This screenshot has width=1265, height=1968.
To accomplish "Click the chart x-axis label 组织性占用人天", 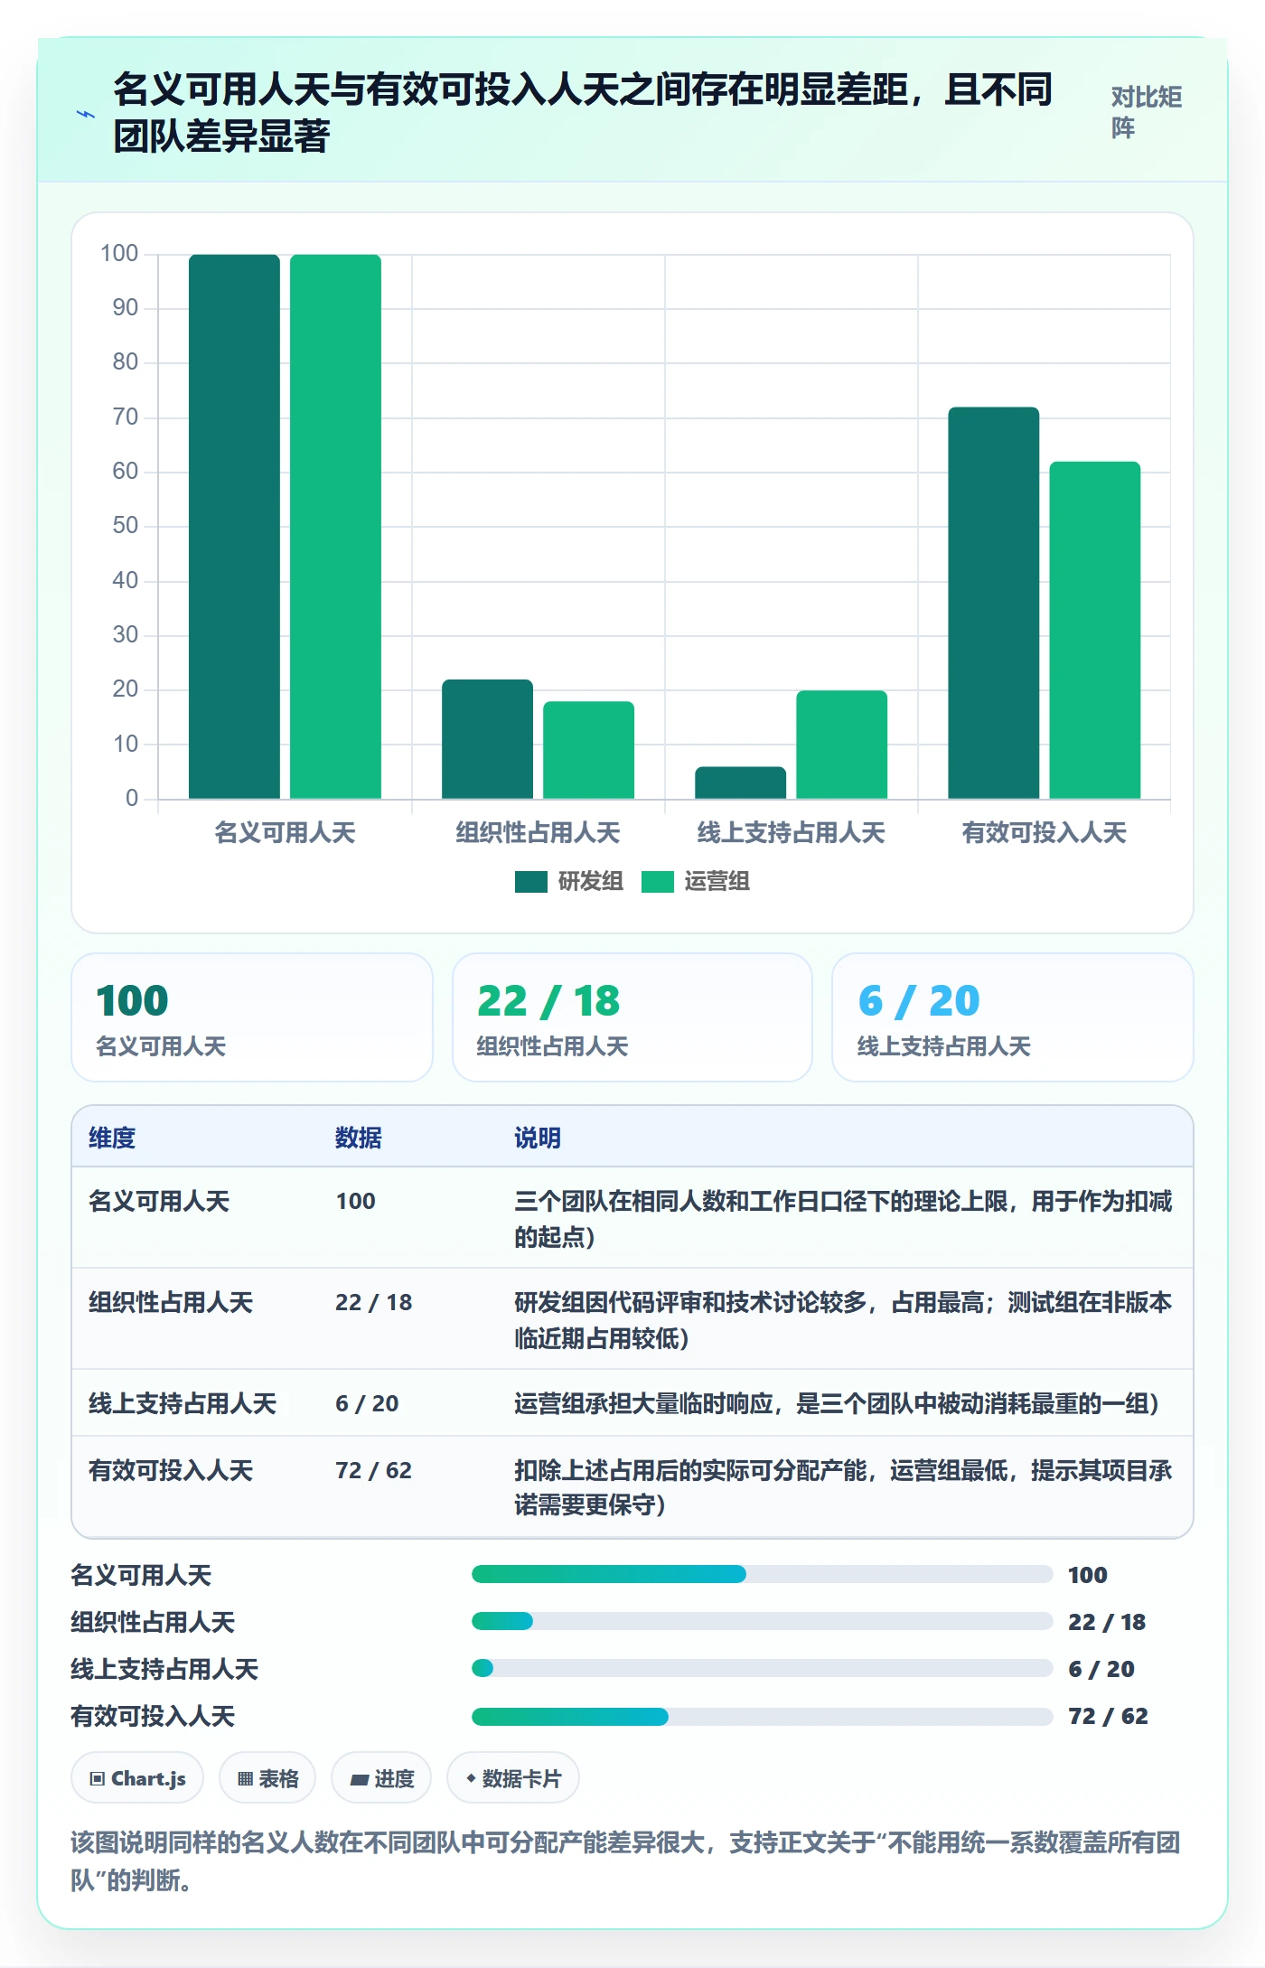I will tap(538, 832).
